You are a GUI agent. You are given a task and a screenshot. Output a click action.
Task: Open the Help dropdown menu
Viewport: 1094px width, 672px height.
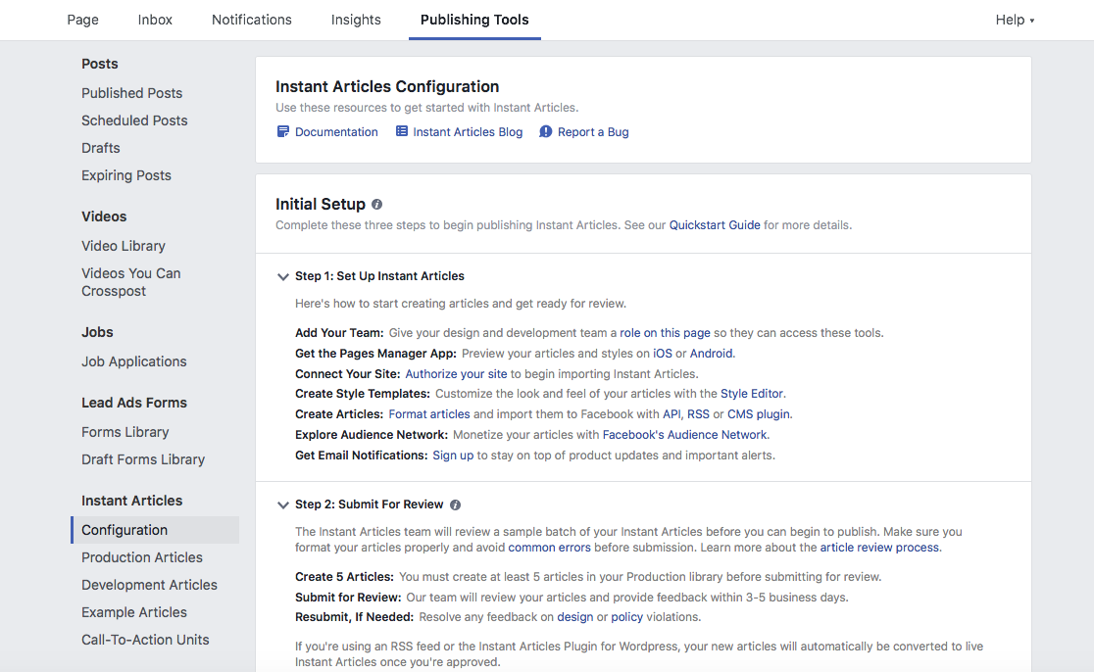(1014, 20)
